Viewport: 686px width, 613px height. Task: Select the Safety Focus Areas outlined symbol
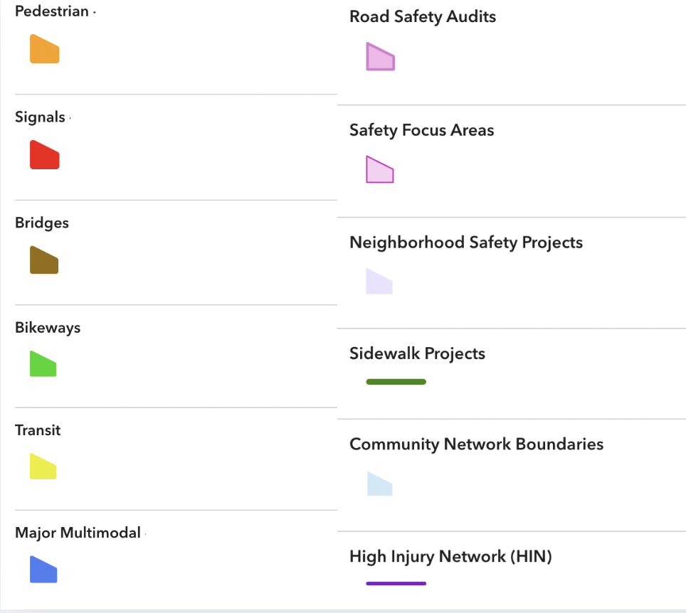tap(379, 171)
